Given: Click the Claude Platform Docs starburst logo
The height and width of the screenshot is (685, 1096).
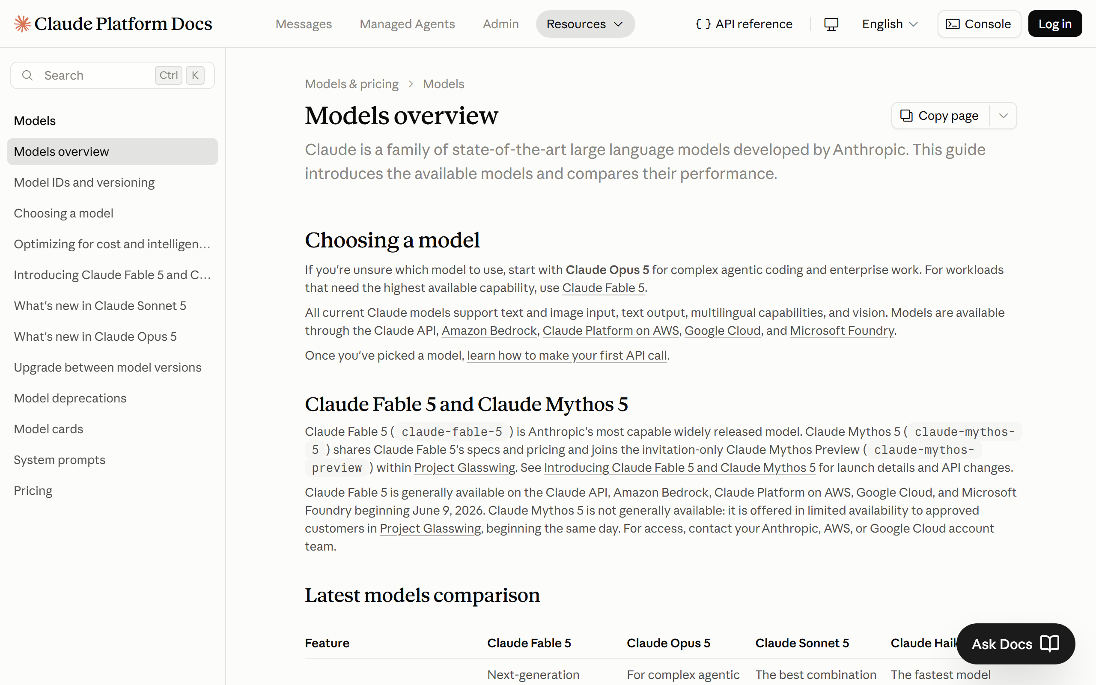Looking at the screenshot, I should [22, 24].
